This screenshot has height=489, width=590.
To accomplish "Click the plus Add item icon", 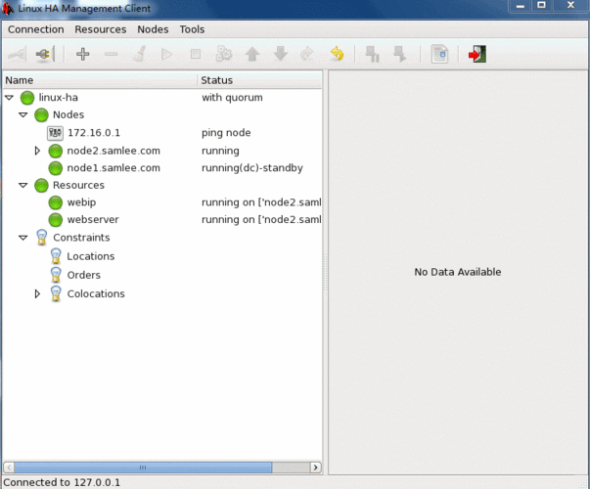I will (82, 55).
